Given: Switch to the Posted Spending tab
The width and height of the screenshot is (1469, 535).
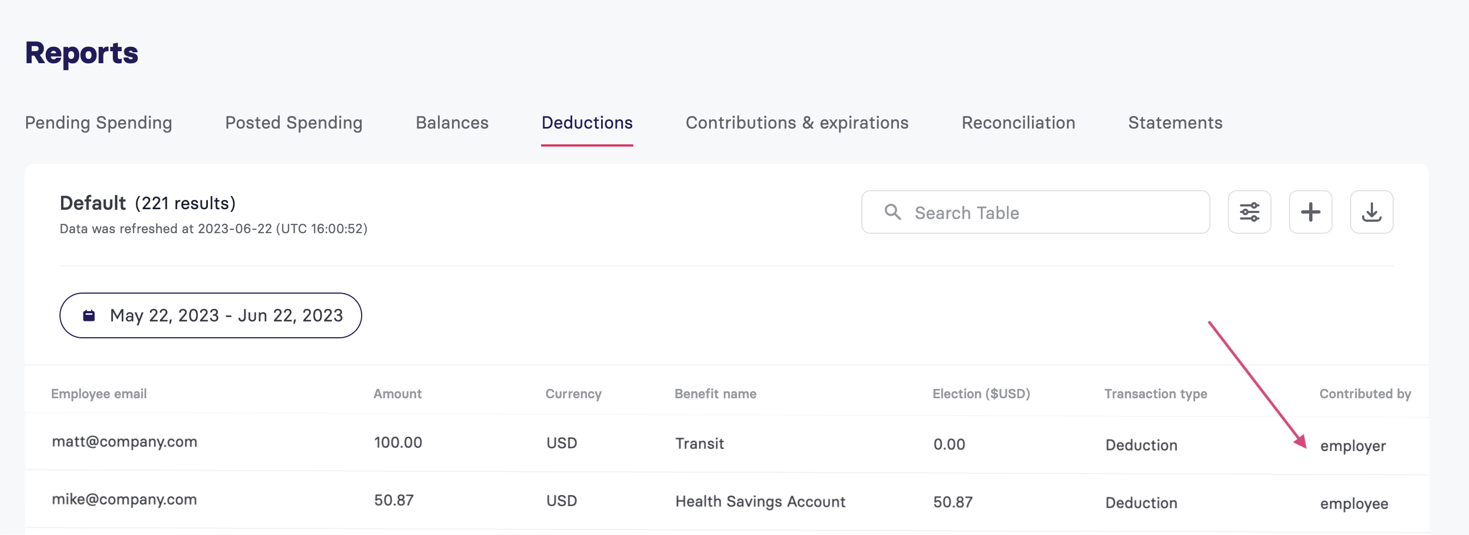Looking at the screenshot, I should coord(293,123).
